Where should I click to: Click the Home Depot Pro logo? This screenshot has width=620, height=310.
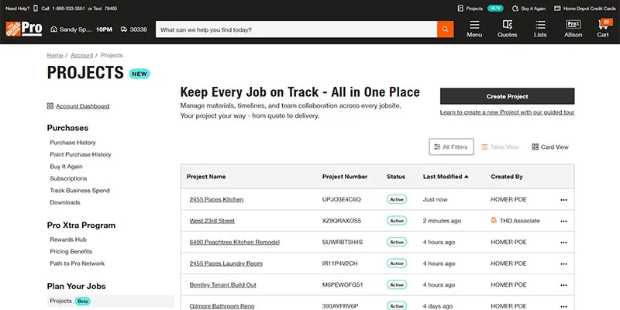pos(24,29)
